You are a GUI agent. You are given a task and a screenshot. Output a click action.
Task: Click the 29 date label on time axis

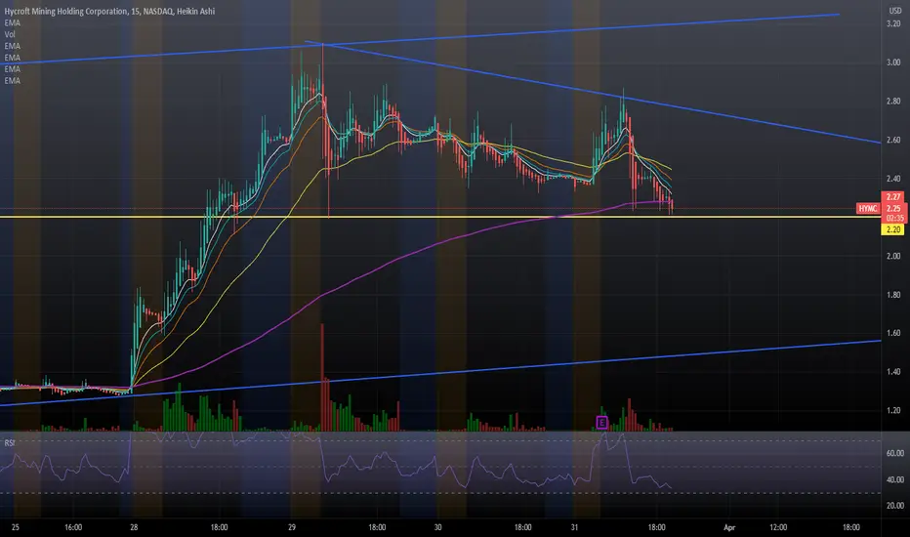point(292,527)
